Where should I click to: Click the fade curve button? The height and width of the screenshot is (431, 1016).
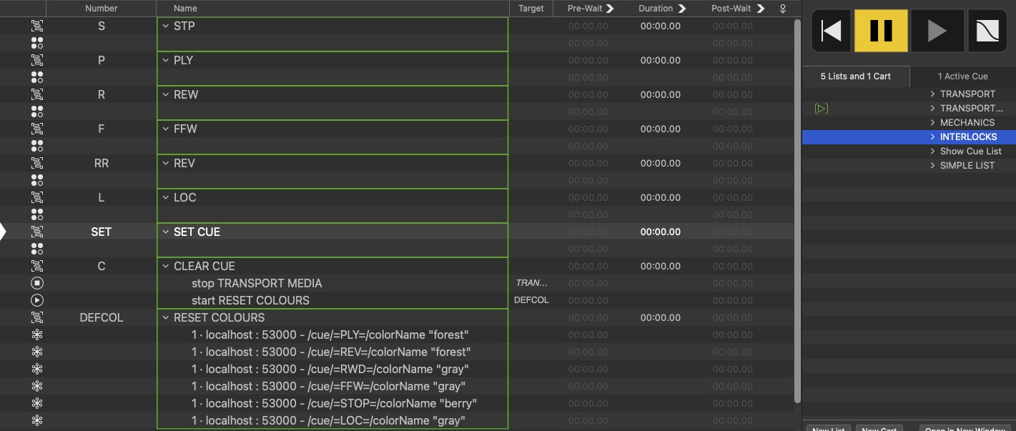pyautogui.click(x=987, y=31)
